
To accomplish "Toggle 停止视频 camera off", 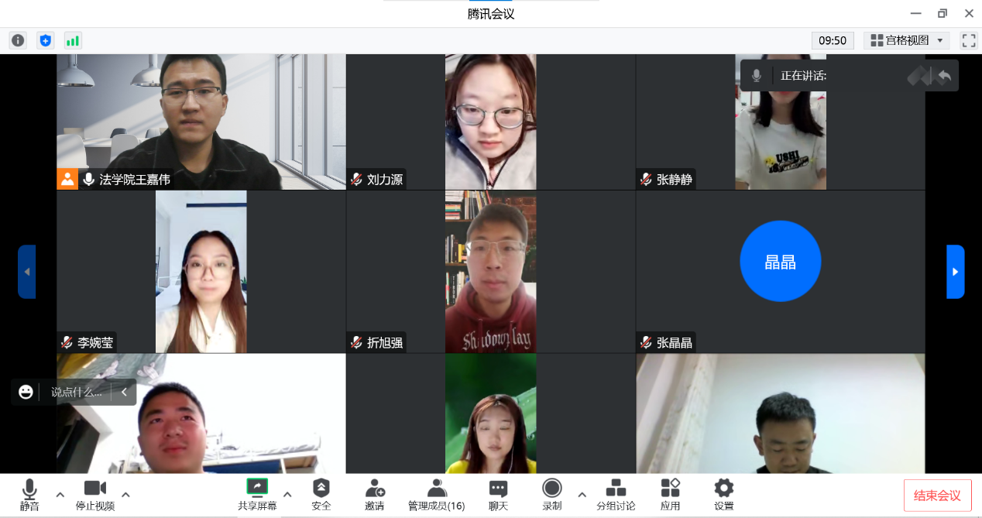I will coord(94,494).
